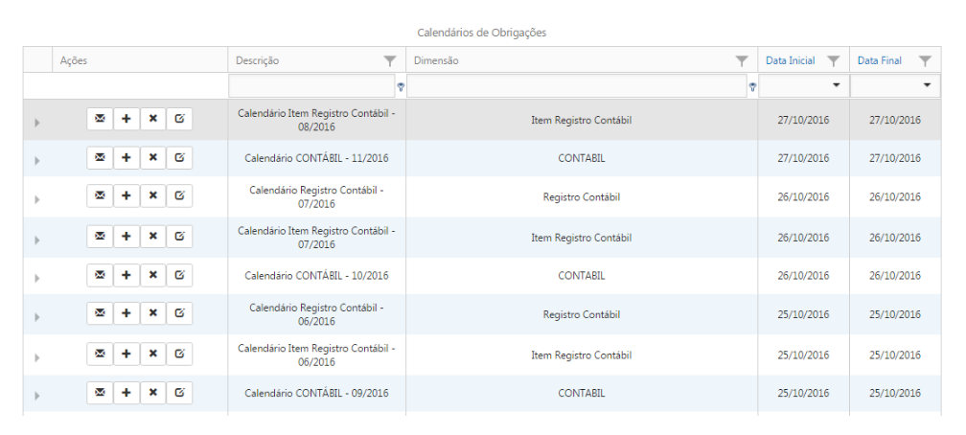Click envelope icon for Calendário Registro Contábil 06/2016
This screenshot has width=966, height=435.
coord(100,313)
